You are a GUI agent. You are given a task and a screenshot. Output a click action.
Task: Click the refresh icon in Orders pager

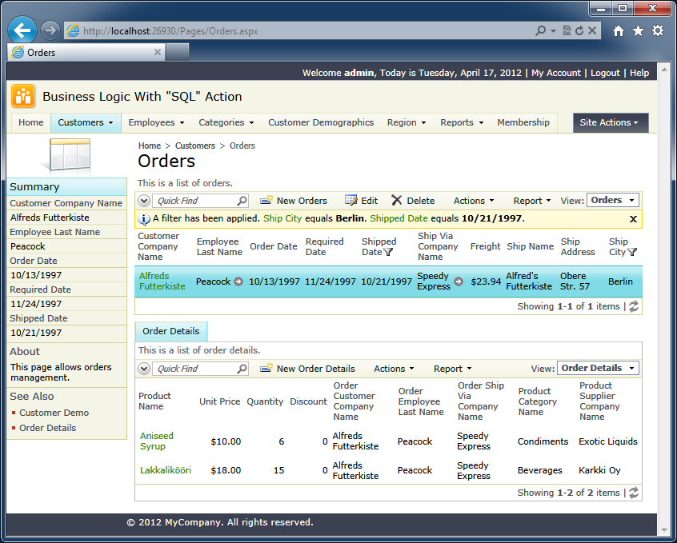[634, 306]
